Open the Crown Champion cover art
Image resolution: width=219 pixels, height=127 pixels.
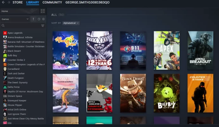coord(66,120)
